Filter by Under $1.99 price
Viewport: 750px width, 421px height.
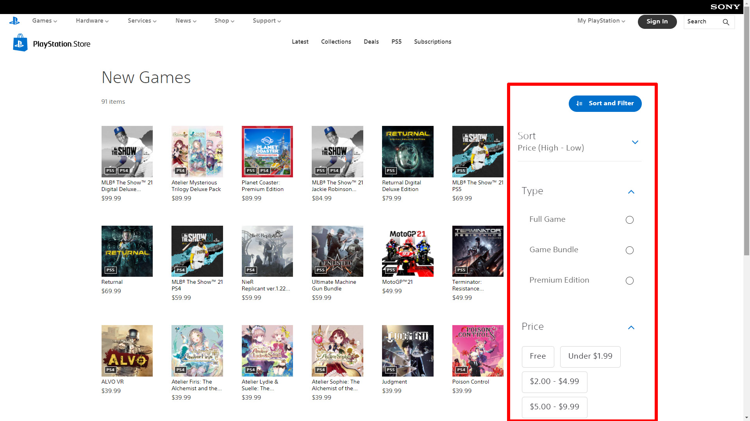pos(590,356)
